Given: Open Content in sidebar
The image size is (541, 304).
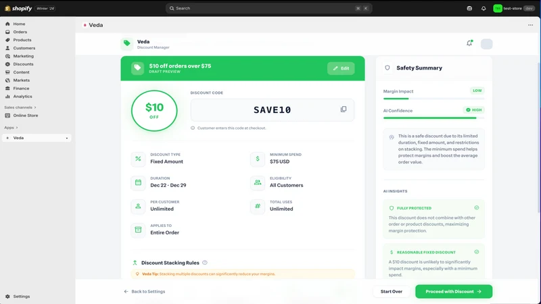Looking at the screenshot, I should point(22,72).
